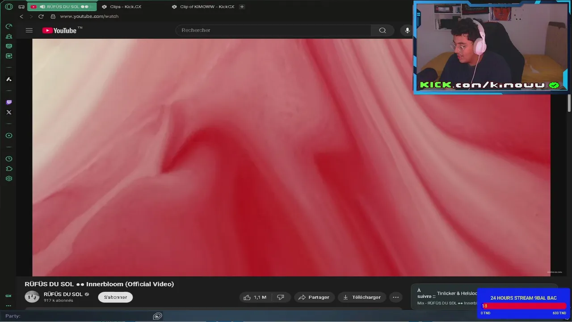The width and height of the screenshot is (572, 322).
Task: Click the spiral icon in the Party bar
Action: tap(157, 316)
